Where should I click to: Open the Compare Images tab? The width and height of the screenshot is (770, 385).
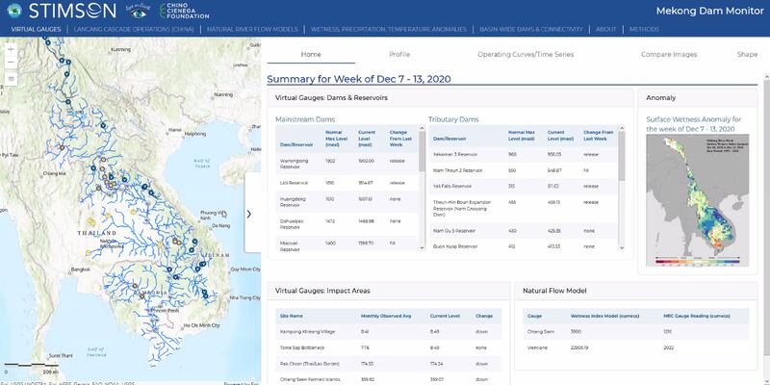[x=669, y=55]
